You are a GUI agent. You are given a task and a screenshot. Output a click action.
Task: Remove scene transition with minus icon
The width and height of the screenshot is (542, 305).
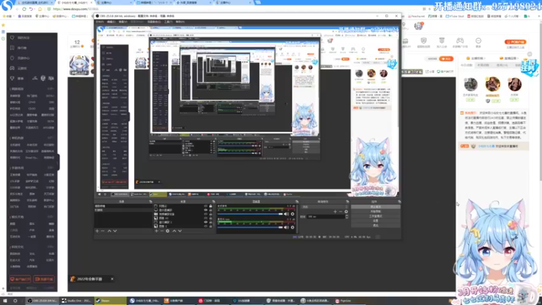pos(341,211)
